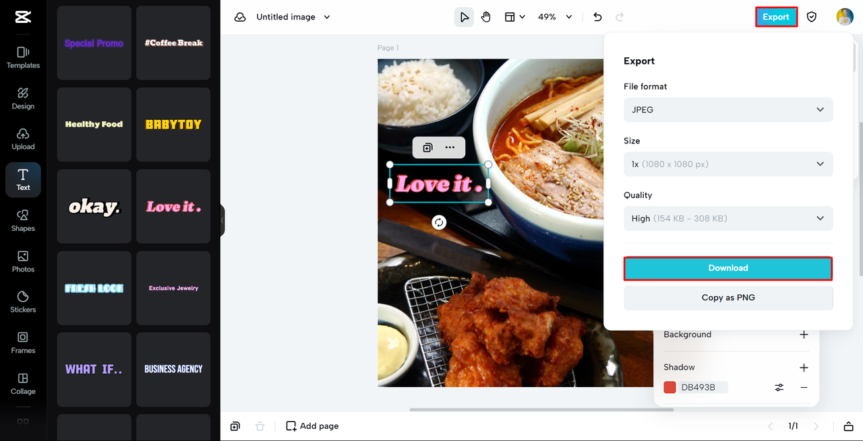Go to next page arrow

[x=816, y=426]
